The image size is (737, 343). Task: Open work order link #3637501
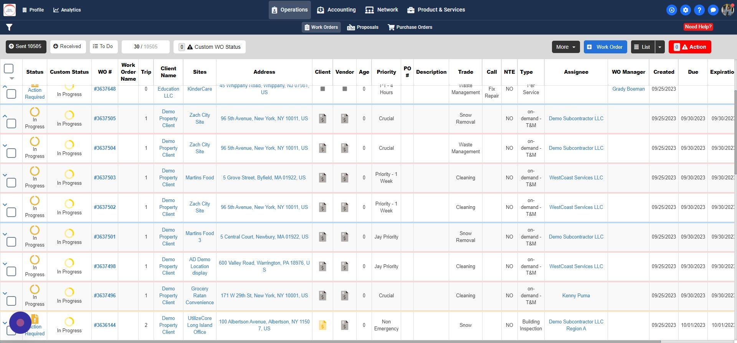coord(105,237)
